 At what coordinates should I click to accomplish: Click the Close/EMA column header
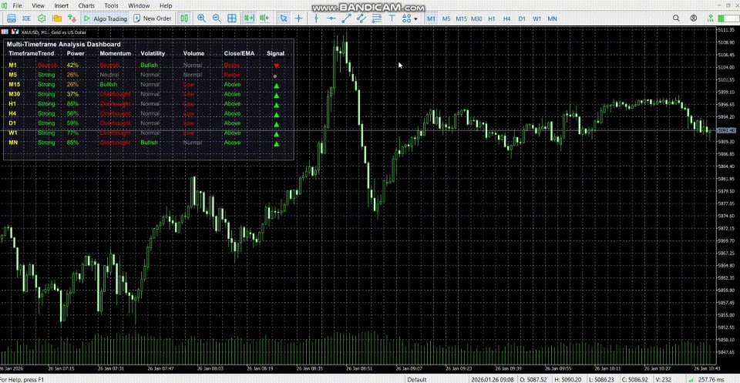tap(239, 53)
